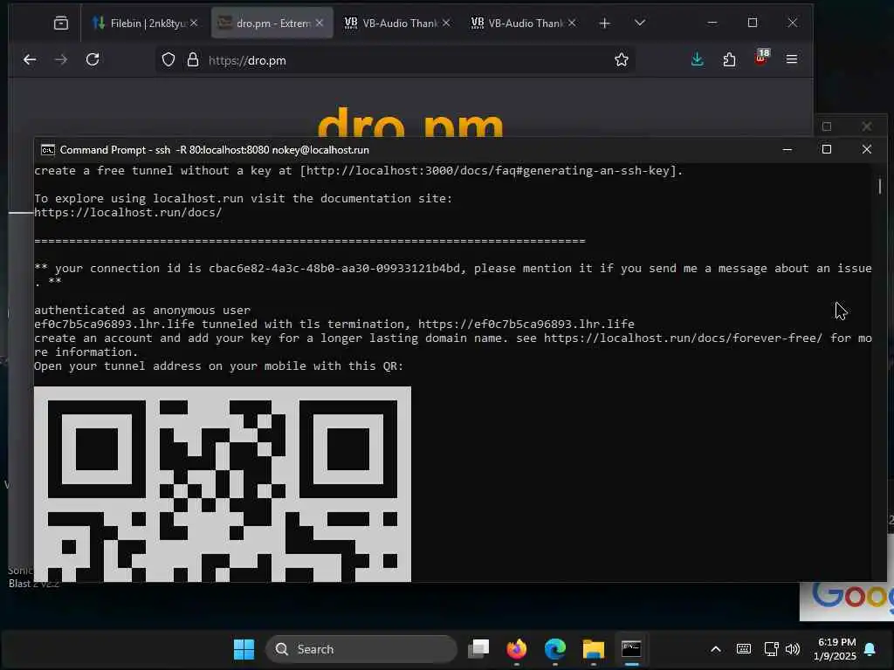The image size is (894, 670).
Task: Open Task View from taskbar
Action: (479, 649)
